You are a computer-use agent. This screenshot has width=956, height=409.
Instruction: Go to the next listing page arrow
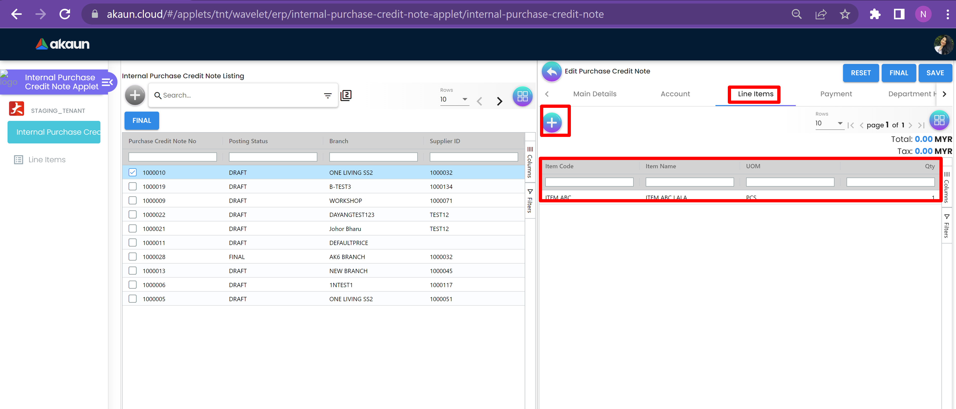pyautogui.click(x=500, y=101)
